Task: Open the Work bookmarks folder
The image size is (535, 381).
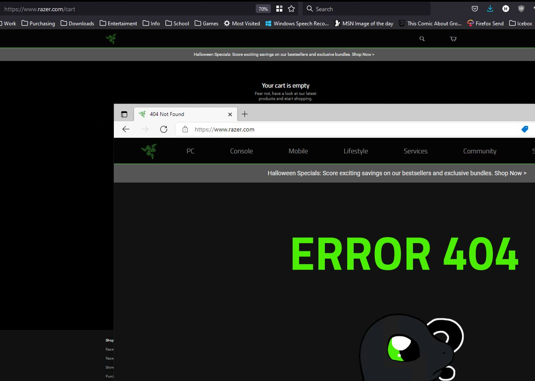Action: (7, 24)
